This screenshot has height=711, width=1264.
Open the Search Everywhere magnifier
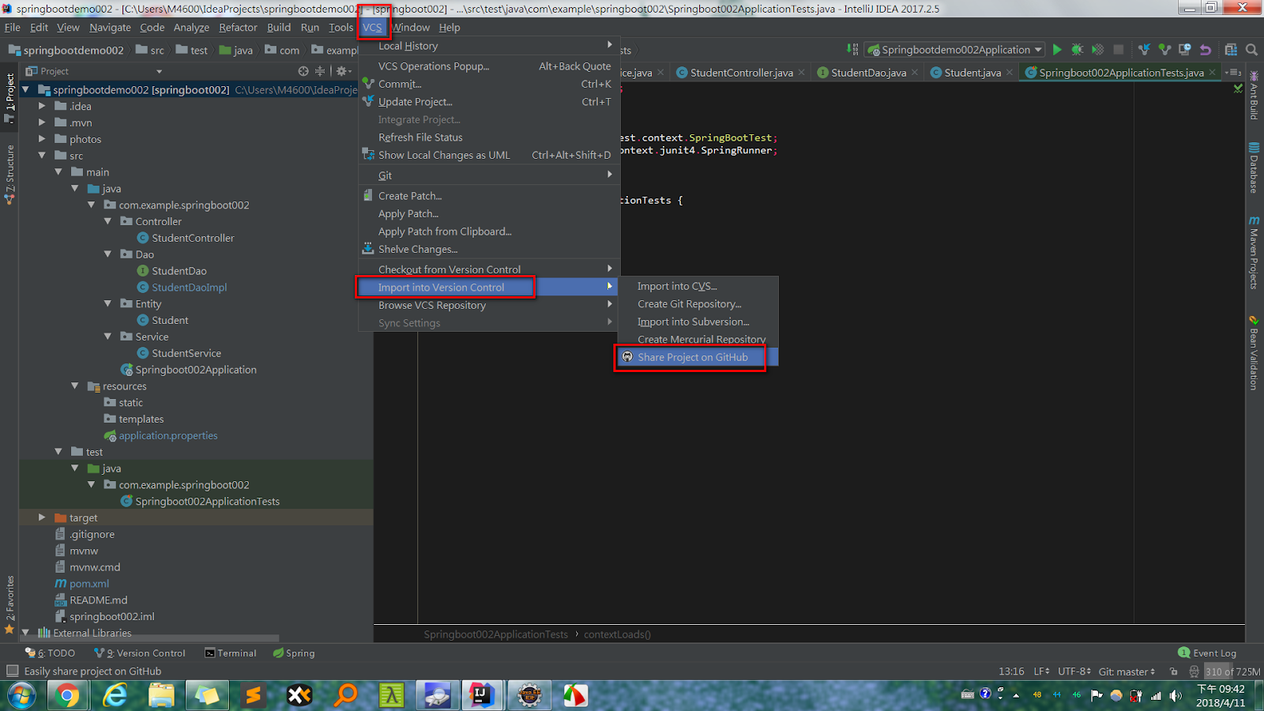pos(1252,49)
